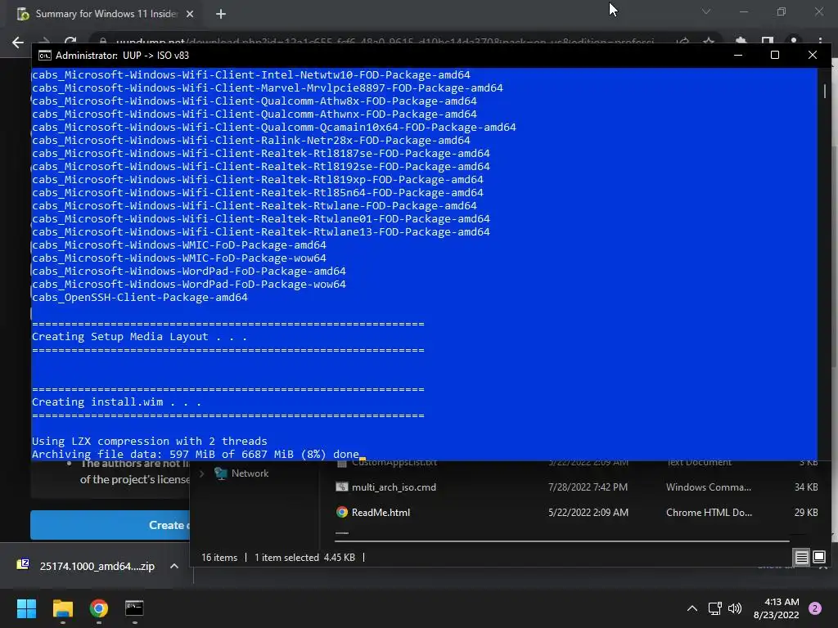The width and height of the screenshot is (838, 628).
Task: Click 16 items status text
Action: point(219,558)
